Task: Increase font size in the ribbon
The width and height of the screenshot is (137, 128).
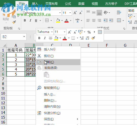Action: tap(75, 13)
